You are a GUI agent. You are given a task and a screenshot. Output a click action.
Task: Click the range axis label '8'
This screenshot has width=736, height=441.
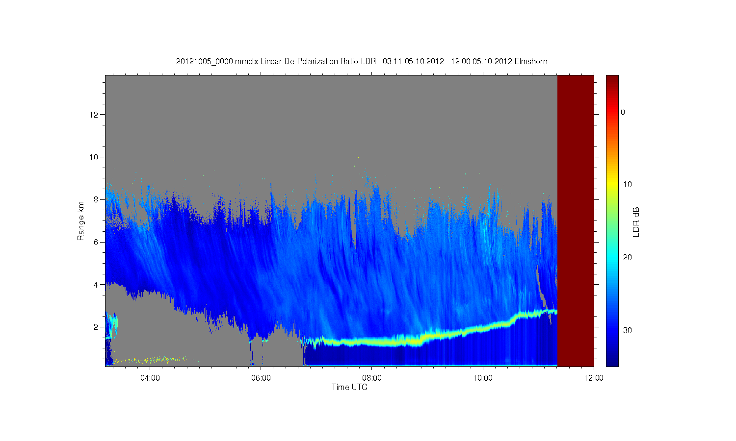pyautogui.click(x=97, y=199)
